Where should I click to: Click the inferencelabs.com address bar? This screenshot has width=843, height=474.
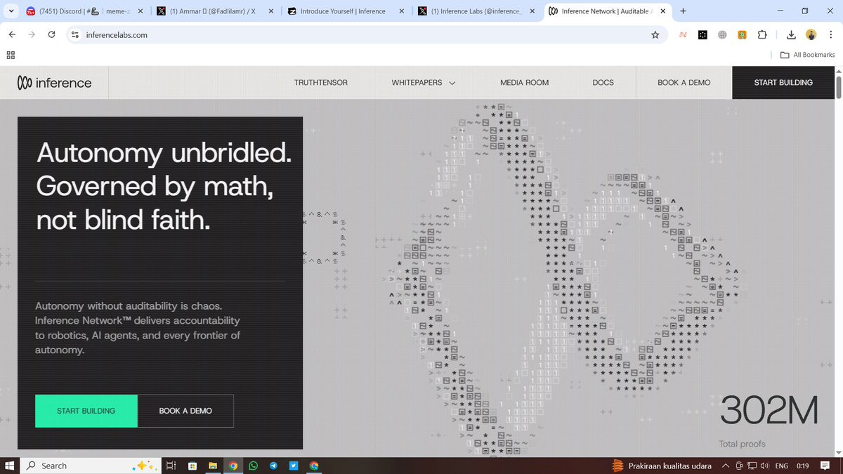tap(365, 34)
